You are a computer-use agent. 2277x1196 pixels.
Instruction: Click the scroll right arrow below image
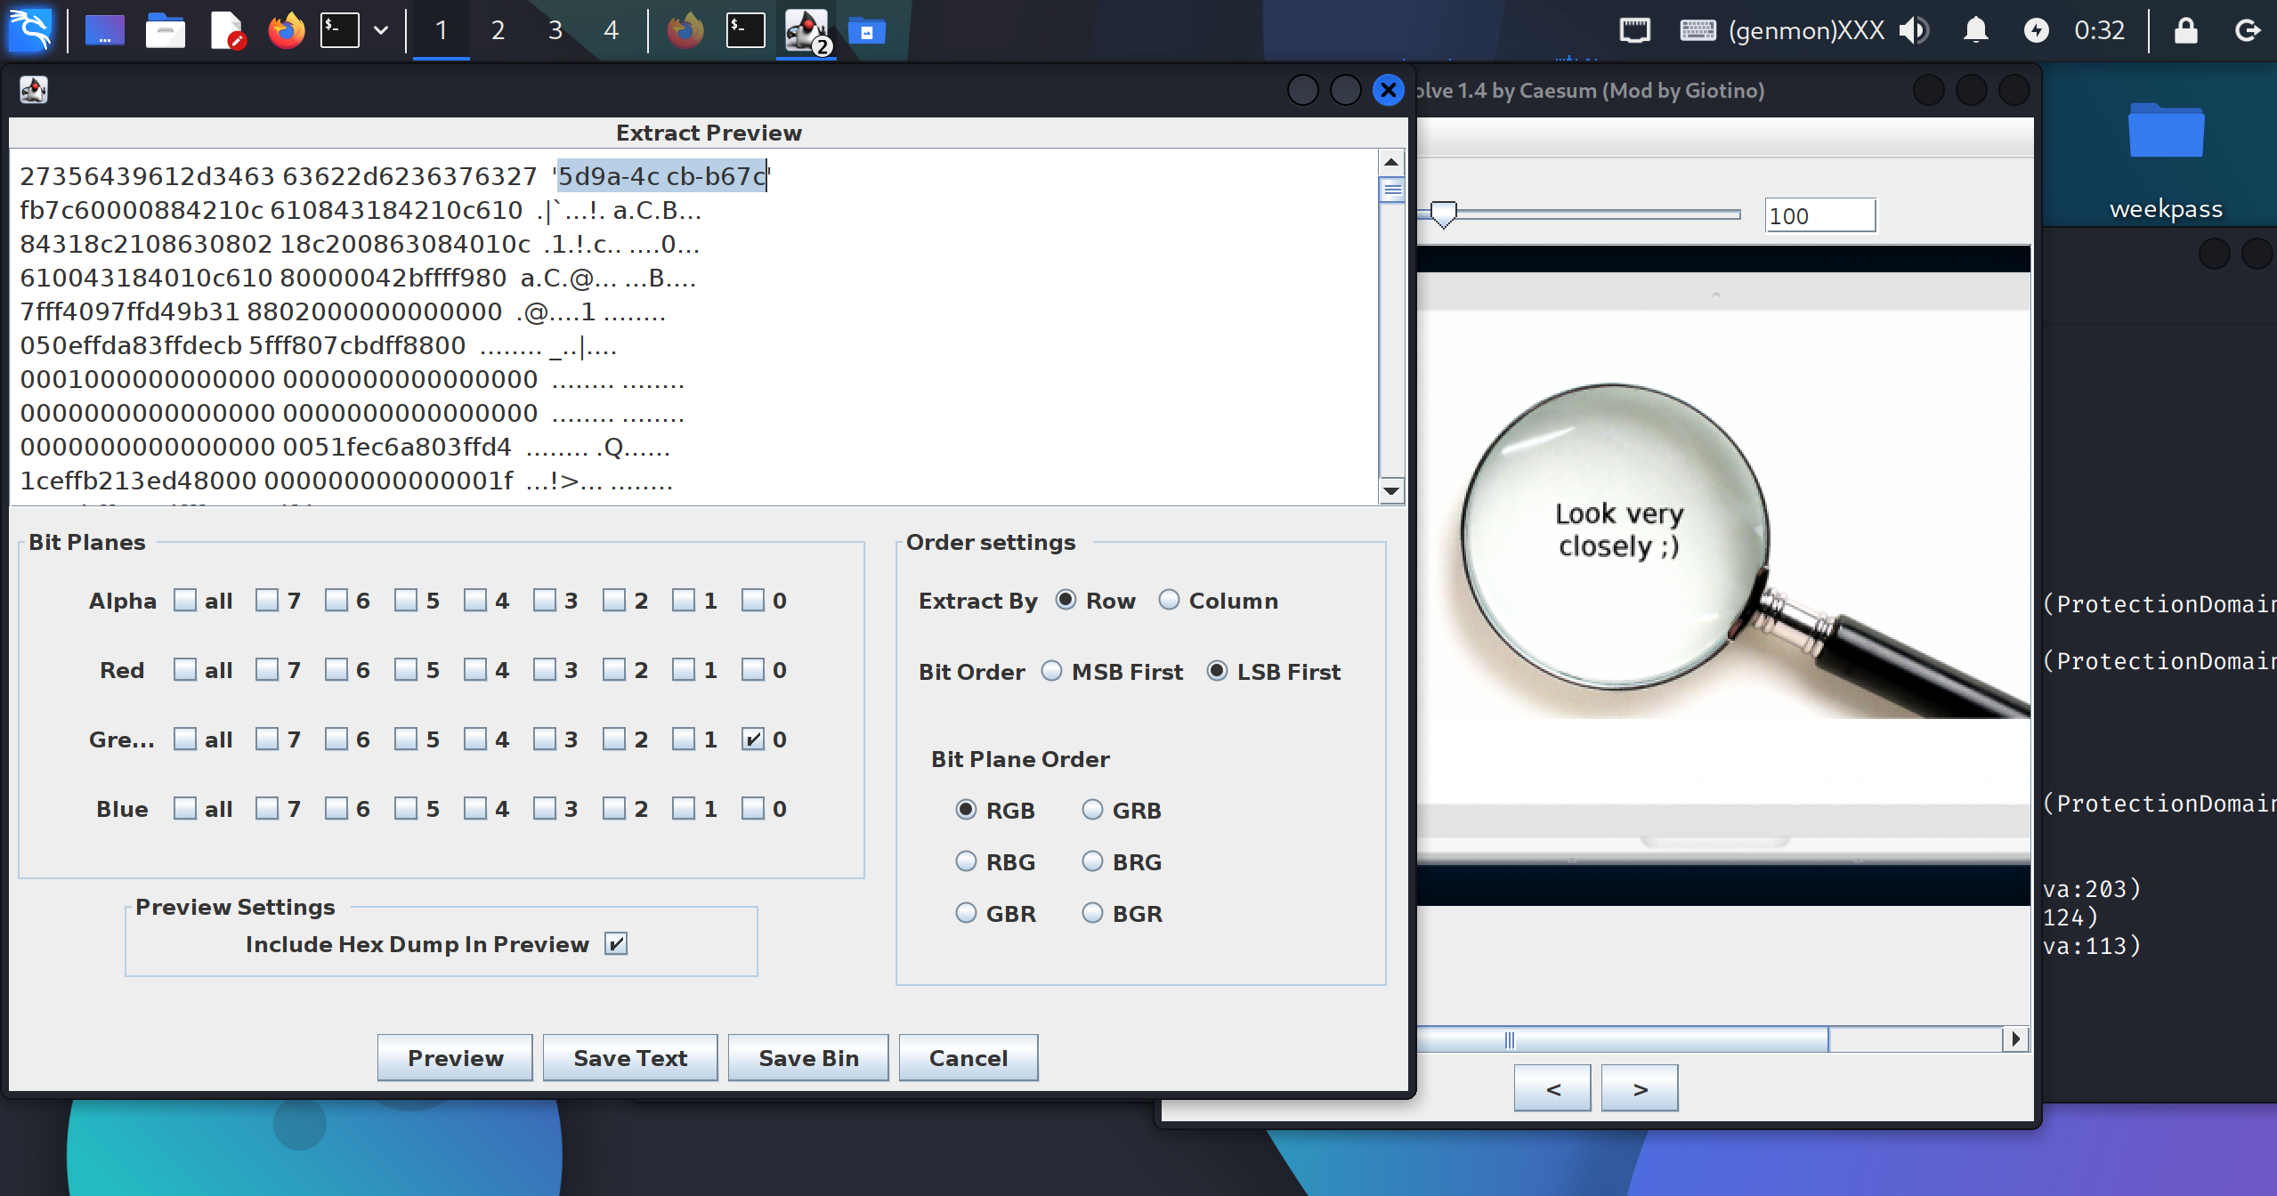[2015, 1038]
